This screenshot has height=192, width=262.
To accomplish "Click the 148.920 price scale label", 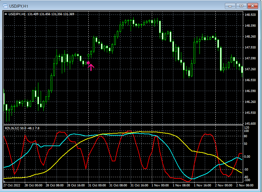I will pos(250,15).
